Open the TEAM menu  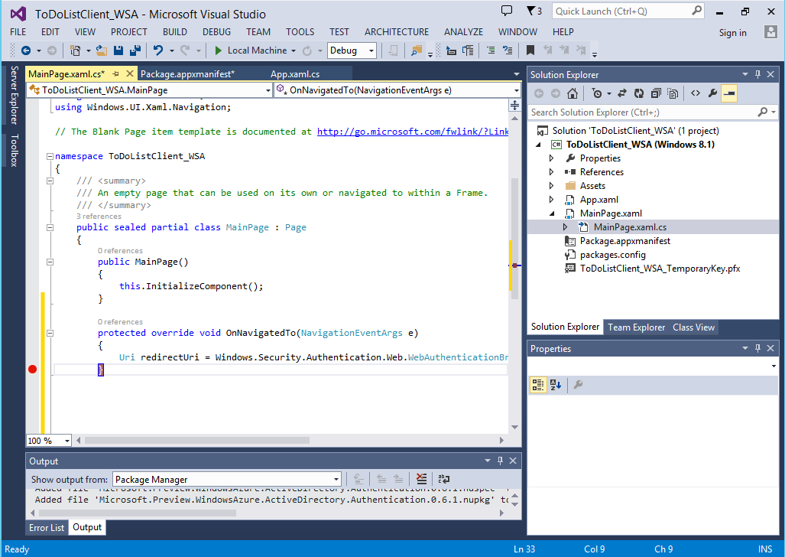point(258,32)
